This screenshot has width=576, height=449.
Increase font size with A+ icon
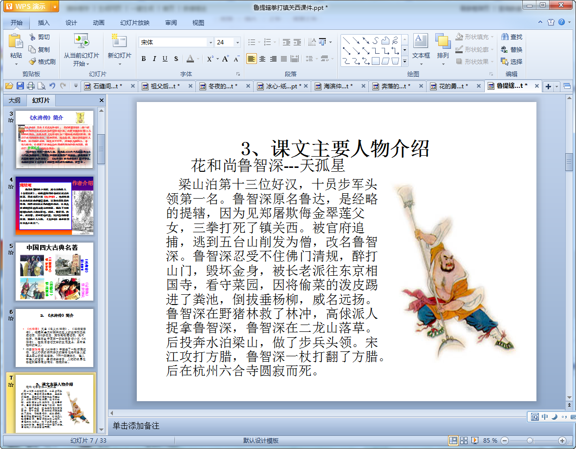tap(225, 59)
